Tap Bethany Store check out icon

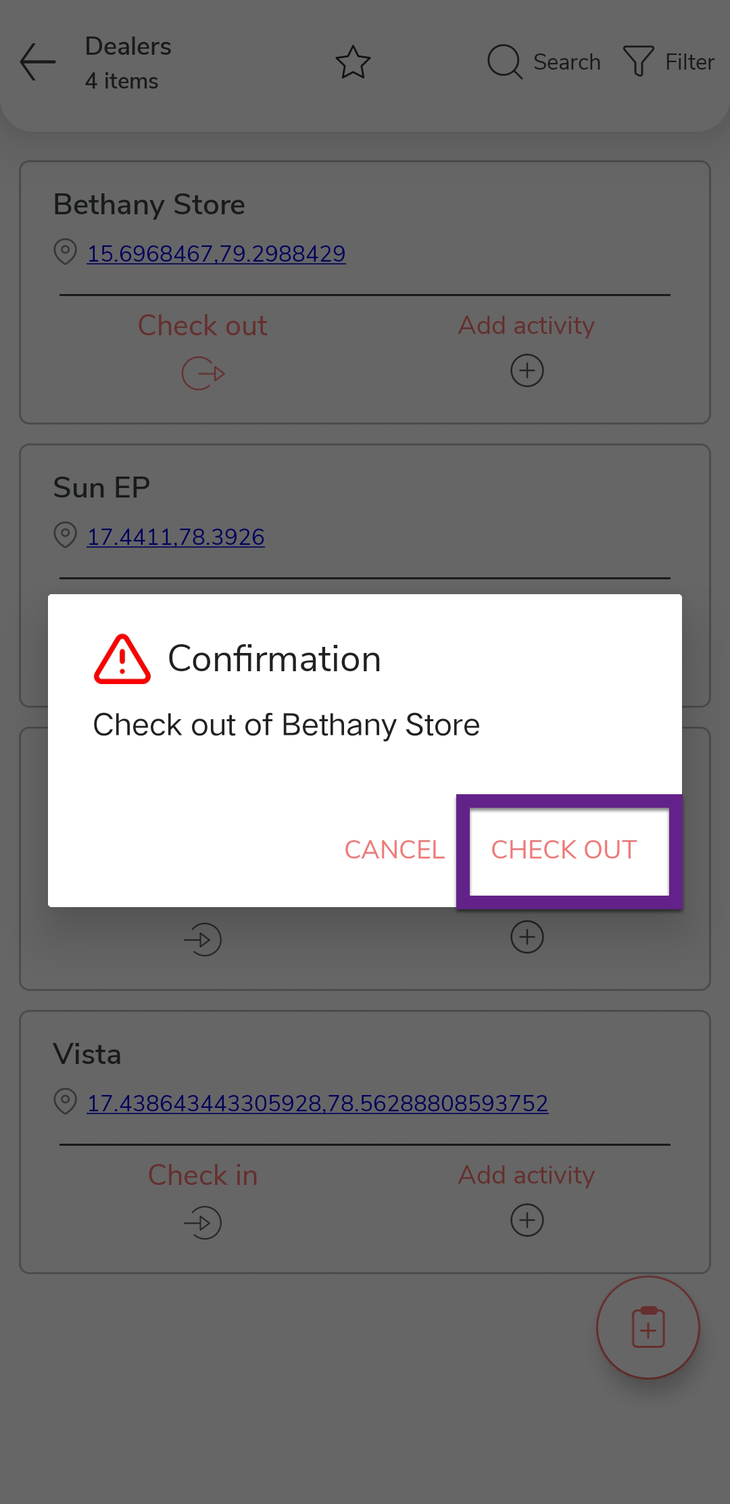(x=203, y=373)
